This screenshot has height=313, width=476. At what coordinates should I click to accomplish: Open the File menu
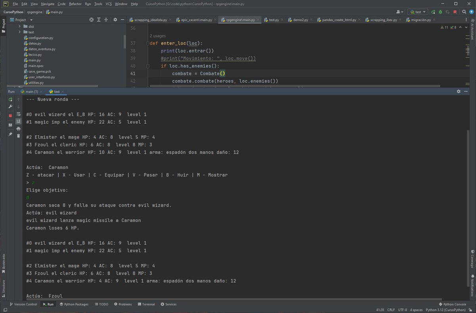tap(15, 4)
